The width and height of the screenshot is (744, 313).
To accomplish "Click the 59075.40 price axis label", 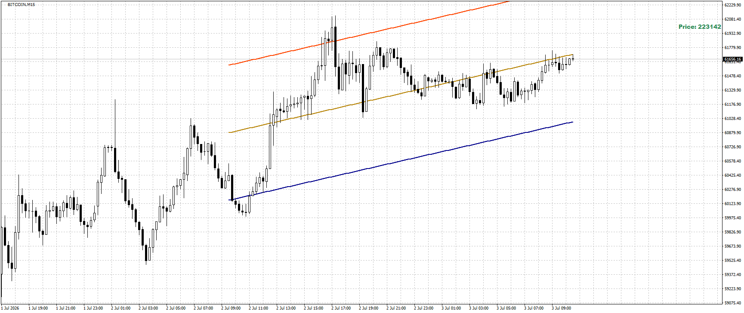I will (x=733, y=303).
